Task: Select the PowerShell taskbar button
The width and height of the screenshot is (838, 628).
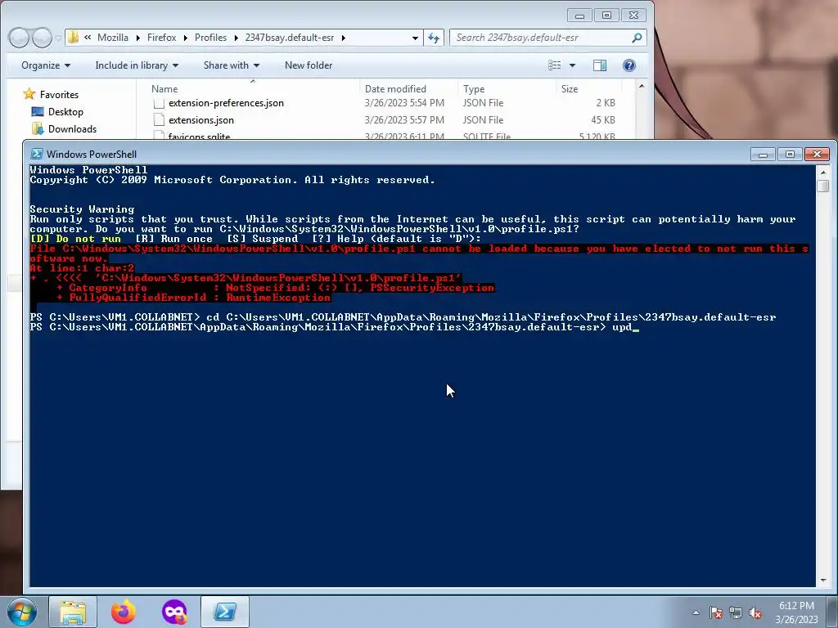Action: point(225,612)
